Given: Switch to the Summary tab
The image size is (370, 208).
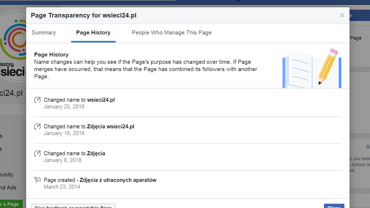Looking at the screenshot, I should 44,33.
